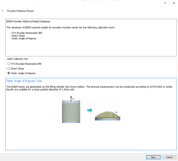Screen dimensions: 178x161
Task: Choose the Direct Shear radio button
Action: (x=9, y=68)
